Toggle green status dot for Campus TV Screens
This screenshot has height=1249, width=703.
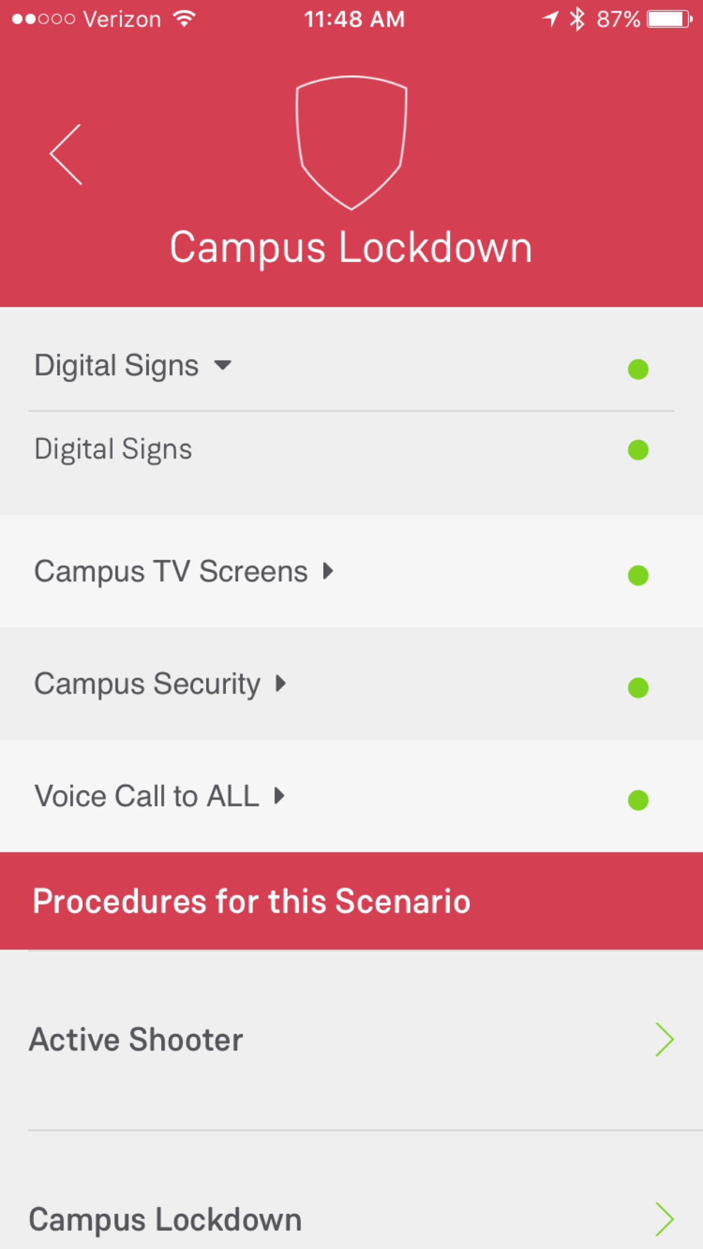[x=638, y=575]
